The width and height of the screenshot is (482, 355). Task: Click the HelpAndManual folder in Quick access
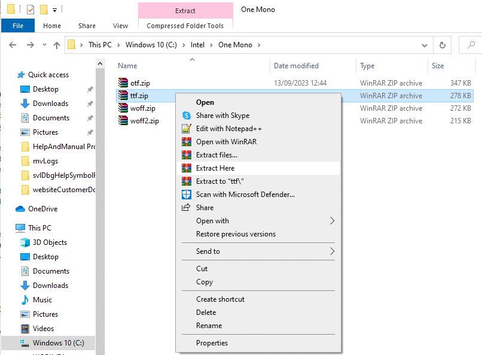[x=59, y=147]
